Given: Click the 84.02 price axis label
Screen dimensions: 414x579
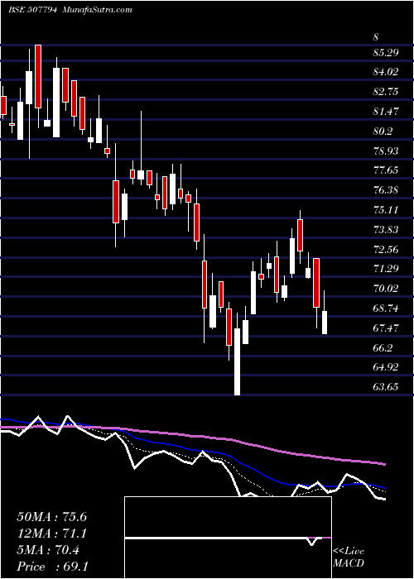Looking at the screenshot, I should pos(386,72).
